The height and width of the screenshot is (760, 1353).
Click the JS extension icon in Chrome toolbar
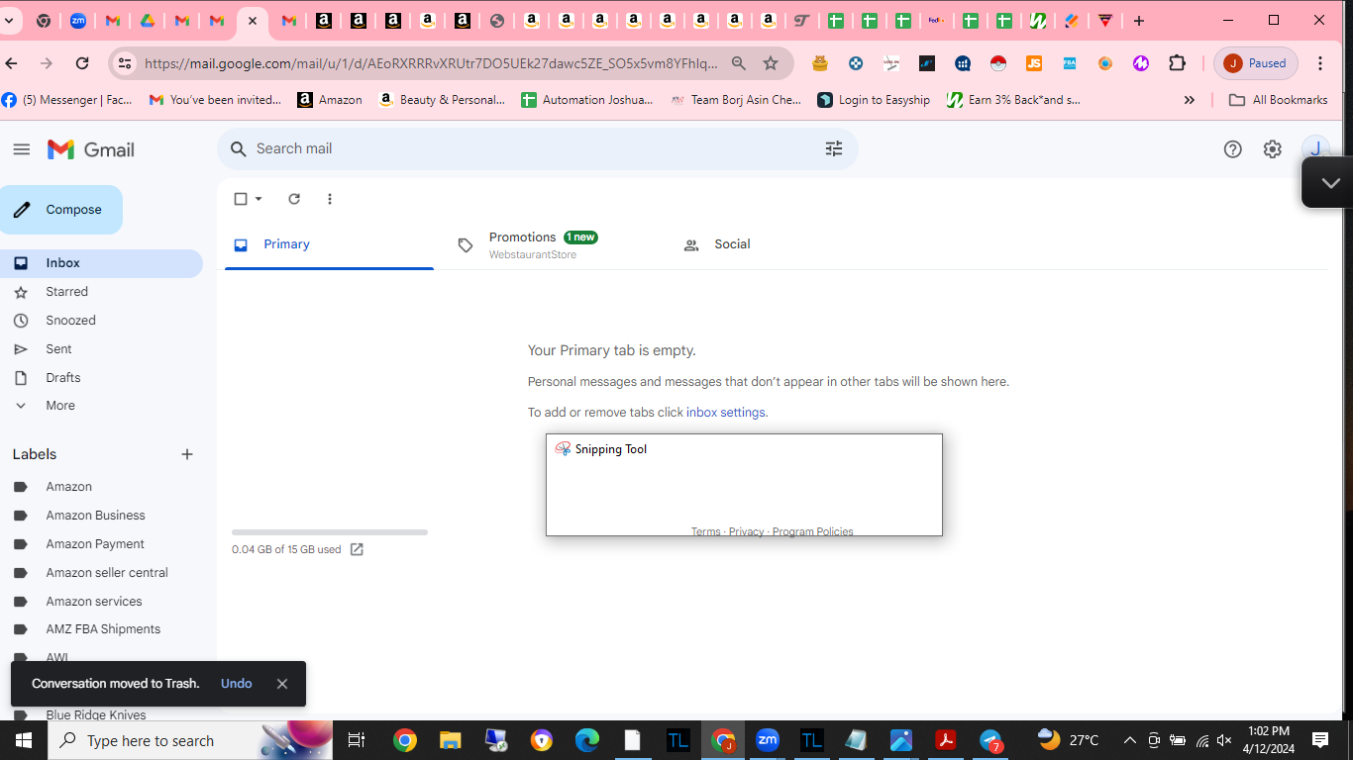pos(1034,63)
